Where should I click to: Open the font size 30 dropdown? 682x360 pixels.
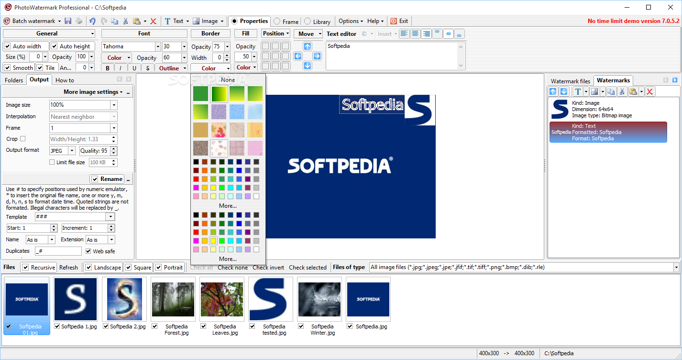[x=184, y=46]
